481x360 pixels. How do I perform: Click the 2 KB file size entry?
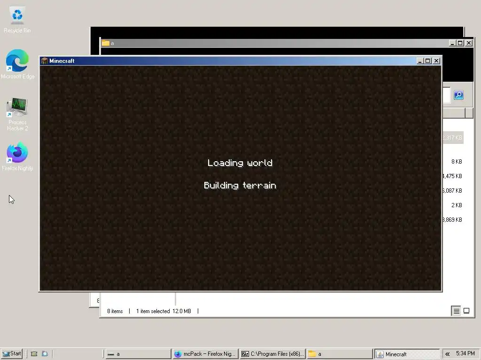pyautogui.click(x=457, y=205)
